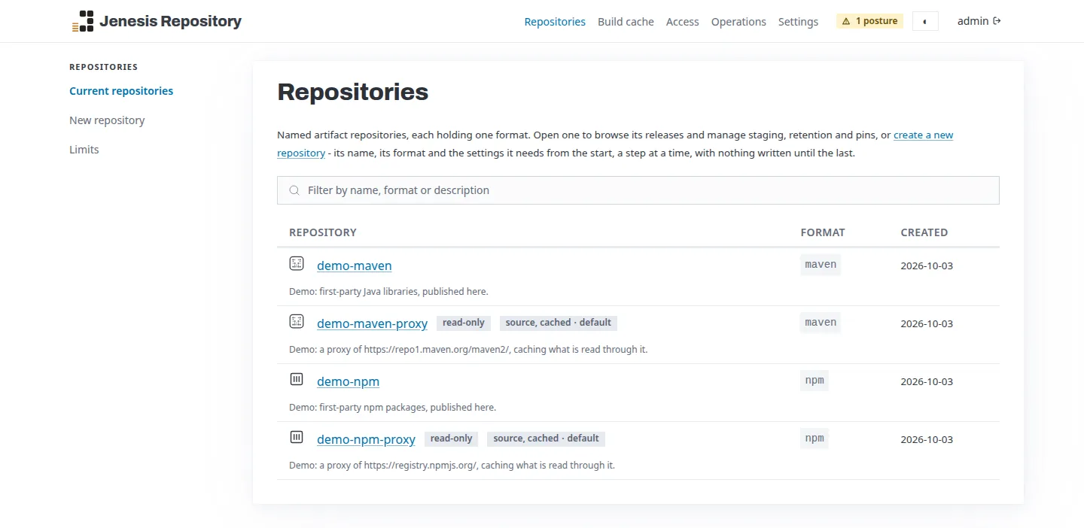1084x528 pixels.
Task: Click the magnifier icon in the filter box
Action: tap(294, 190)
